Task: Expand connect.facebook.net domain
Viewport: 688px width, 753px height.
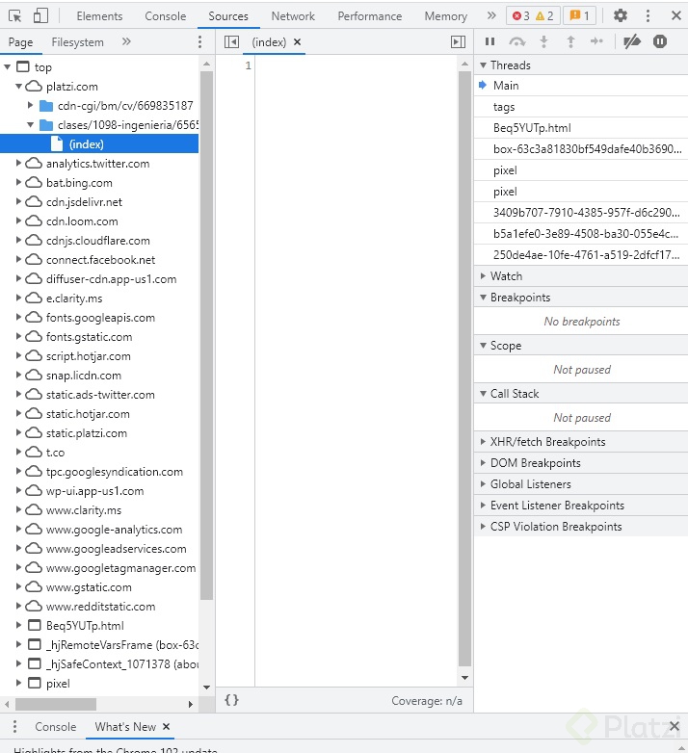Action: point(18,259)
